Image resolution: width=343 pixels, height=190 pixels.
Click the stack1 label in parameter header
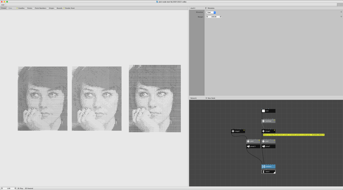tap(193, 8)
